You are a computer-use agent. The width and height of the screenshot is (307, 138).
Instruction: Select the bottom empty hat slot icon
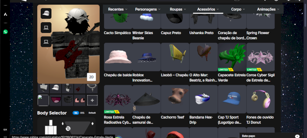[x=46, y=42]
